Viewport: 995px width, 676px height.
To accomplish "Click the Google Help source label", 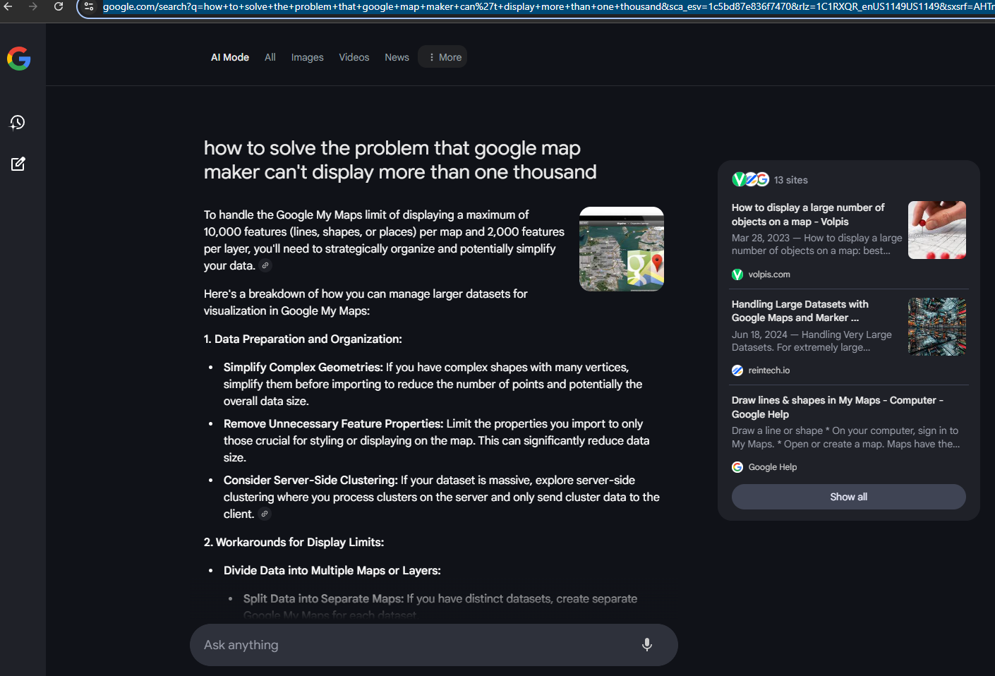I will pyautogui.click(x=773, y=467).
